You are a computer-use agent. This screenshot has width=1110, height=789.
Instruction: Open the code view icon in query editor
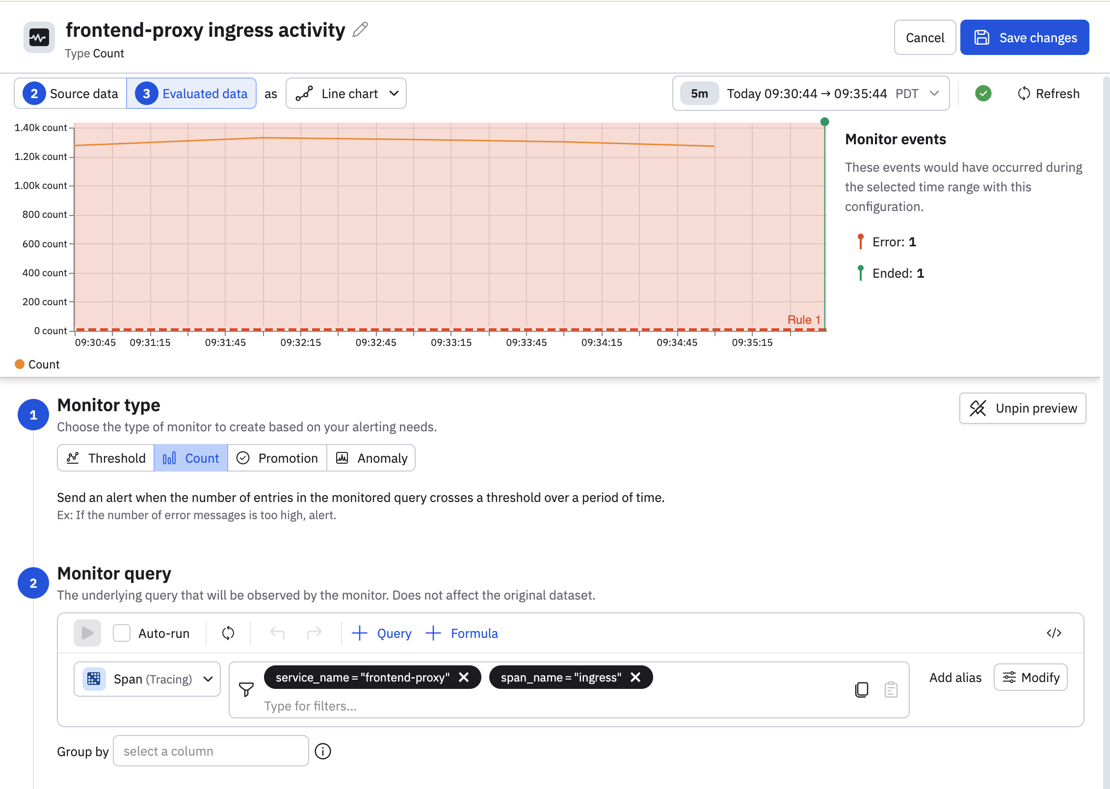(1054, 633)
